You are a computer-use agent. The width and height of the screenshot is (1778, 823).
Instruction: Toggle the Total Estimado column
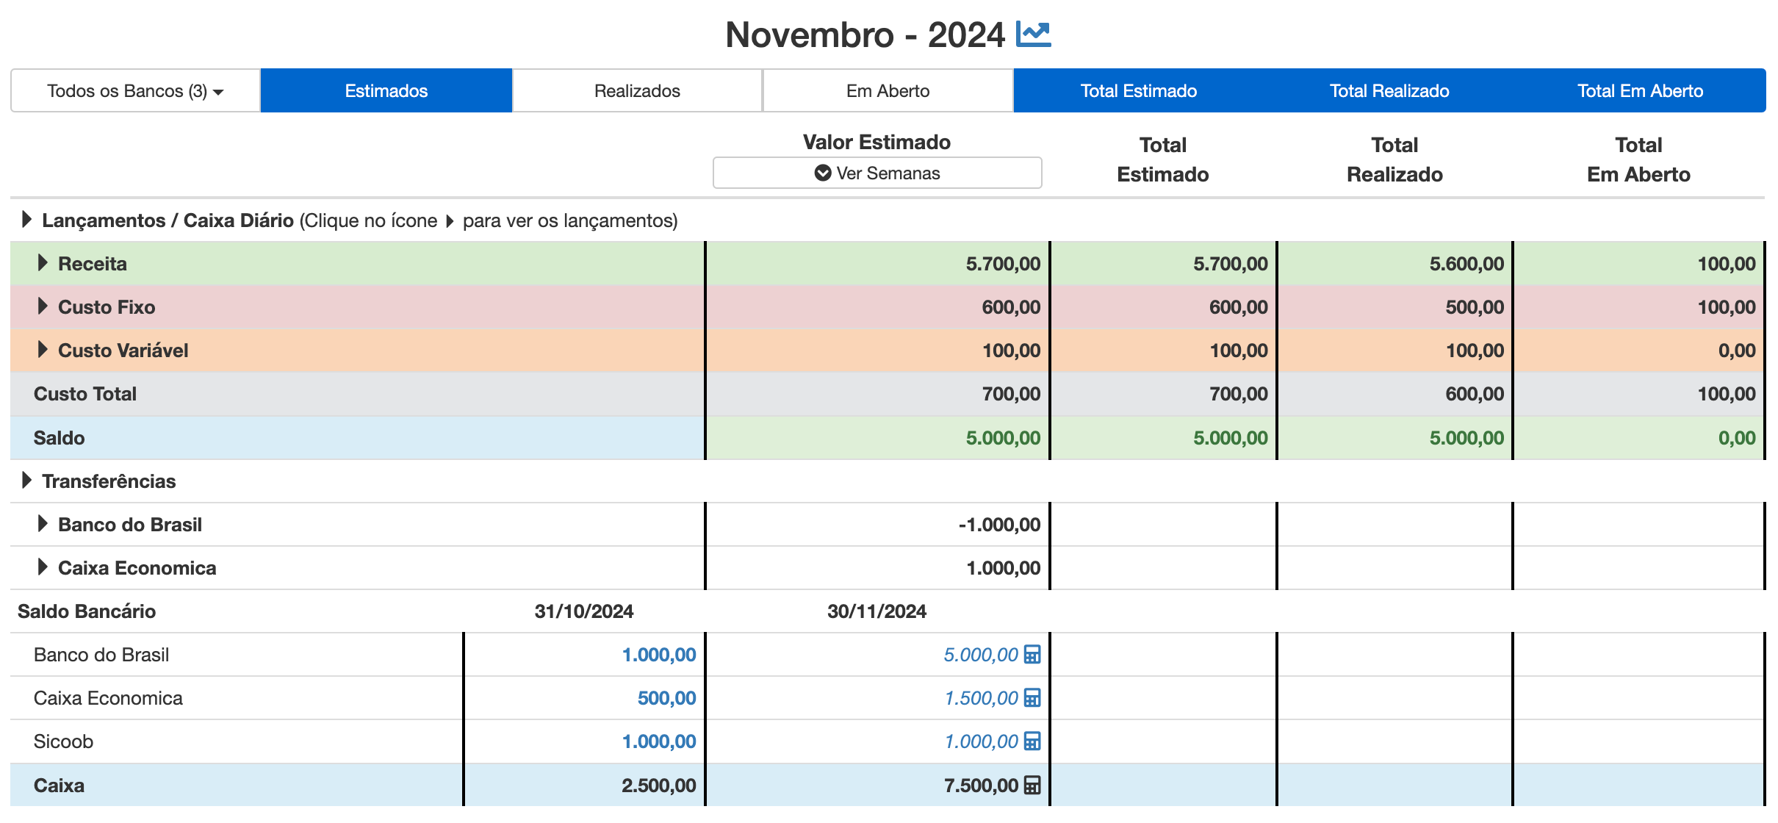pyautogui.click(x=1138, y=91)
